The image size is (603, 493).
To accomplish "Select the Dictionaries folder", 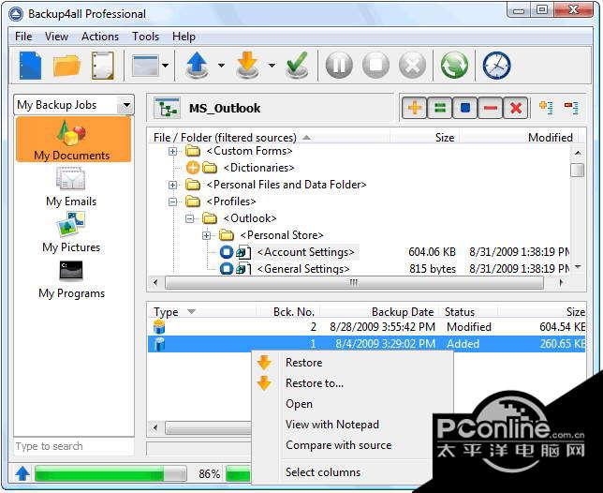I will coord(258,168).
